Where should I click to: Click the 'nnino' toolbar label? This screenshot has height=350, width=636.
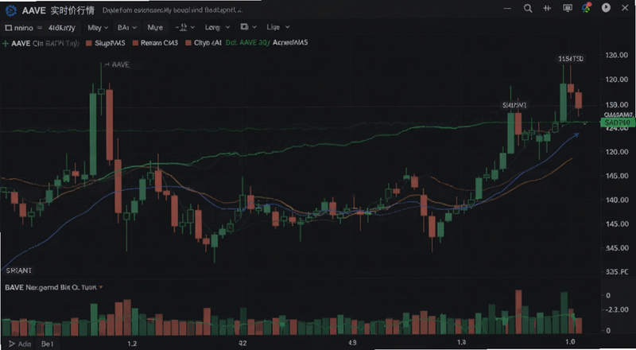(x=25, y=28)
